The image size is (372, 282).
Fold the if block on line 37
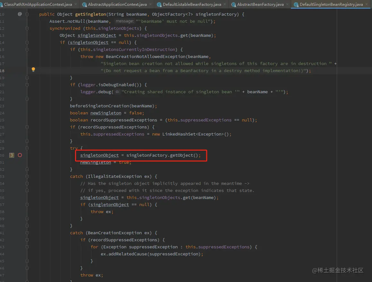tap(27, 204)
